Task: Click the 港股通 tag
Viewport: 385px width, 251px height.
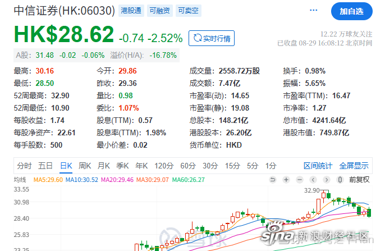Action: point(131,11)
